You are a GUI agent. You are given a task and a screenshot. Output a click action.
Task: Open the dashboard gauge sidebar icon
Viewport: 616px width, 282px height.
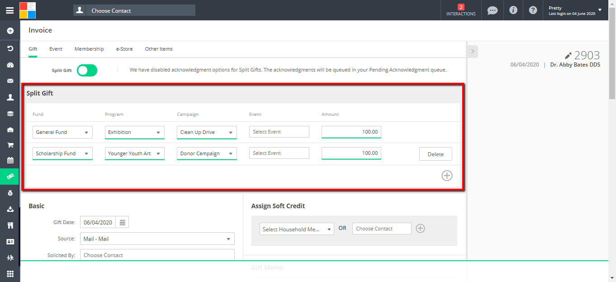click(x=10, y=65)
